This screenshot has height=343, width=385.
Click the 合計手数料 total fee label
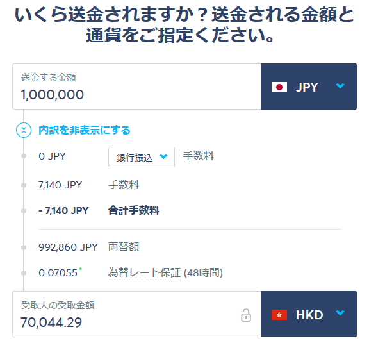pyautogui.click(x=134, y=210)
